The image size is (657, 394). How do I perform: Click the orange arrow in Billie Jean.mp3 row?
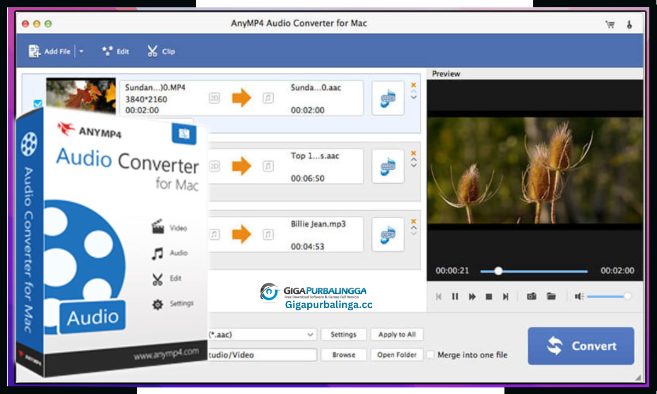tap(241, 234)
